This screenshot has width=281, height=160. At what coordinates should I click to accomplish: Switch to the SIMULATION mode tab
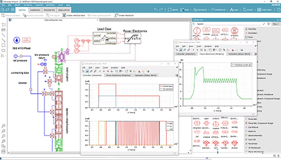point(64,10)
